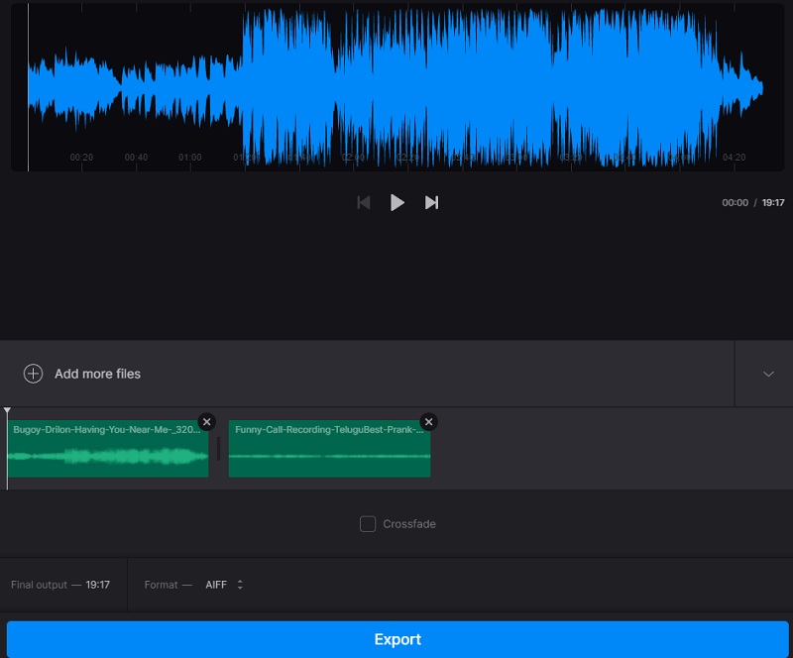Click the playhead at the track start

coord(7,410)
